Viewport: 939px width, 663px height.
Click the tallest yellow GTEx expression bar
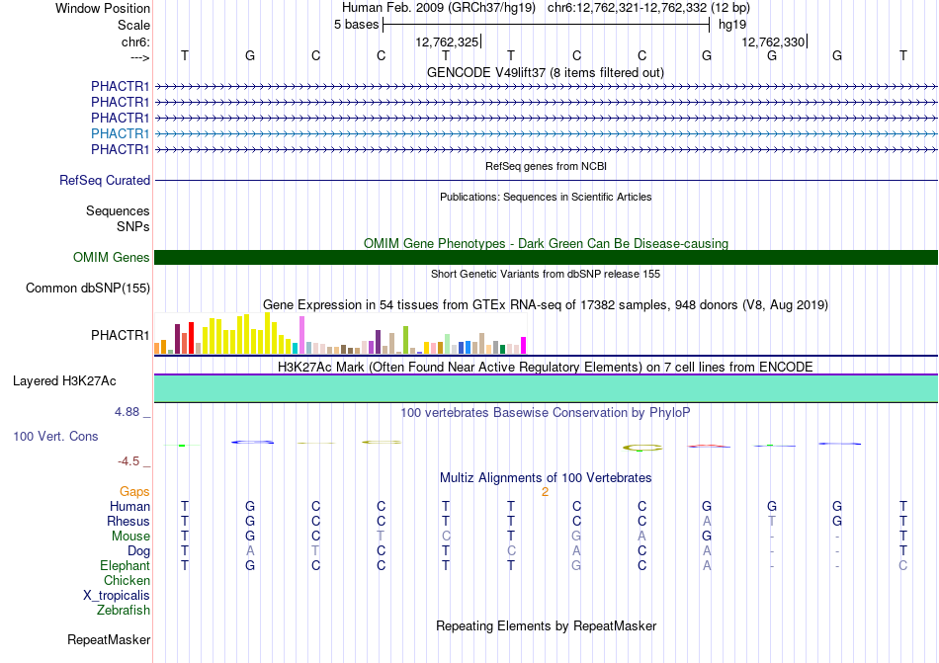[268, 333]
